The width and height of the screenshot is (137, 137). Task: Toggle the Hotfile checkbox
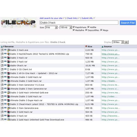(88, 27)
